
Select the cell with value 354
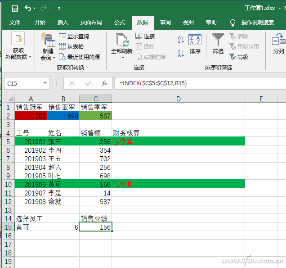click(x=96, y=150)
